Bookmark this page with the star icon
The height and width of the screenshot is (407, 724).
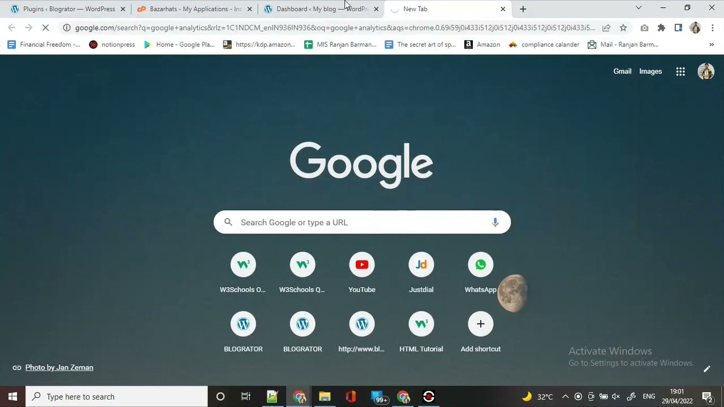coord(623,28)
